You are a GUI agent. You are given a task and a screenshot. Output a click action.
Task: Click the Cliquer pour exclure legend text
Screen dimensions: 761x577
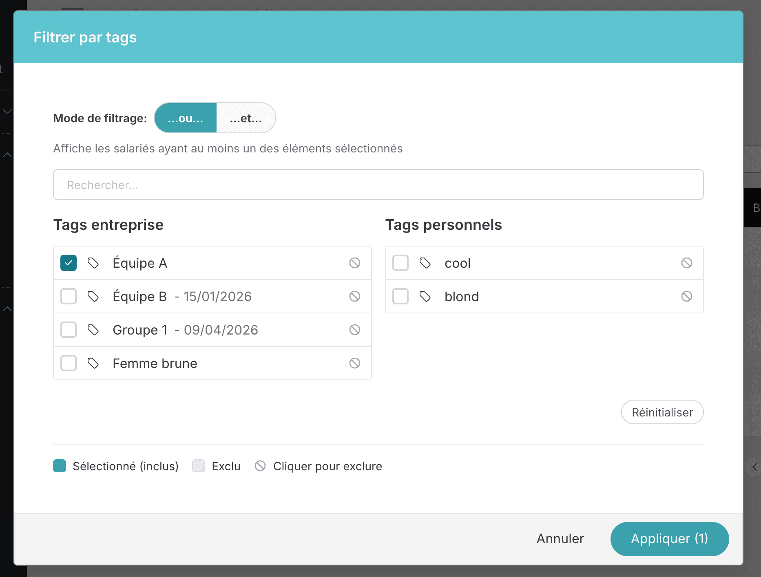(327, 466)
